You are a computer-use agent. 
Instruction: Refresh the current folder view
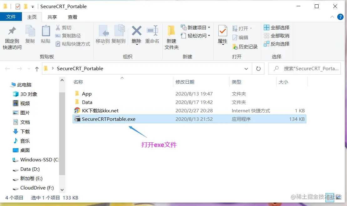click(x=258, y=69)
